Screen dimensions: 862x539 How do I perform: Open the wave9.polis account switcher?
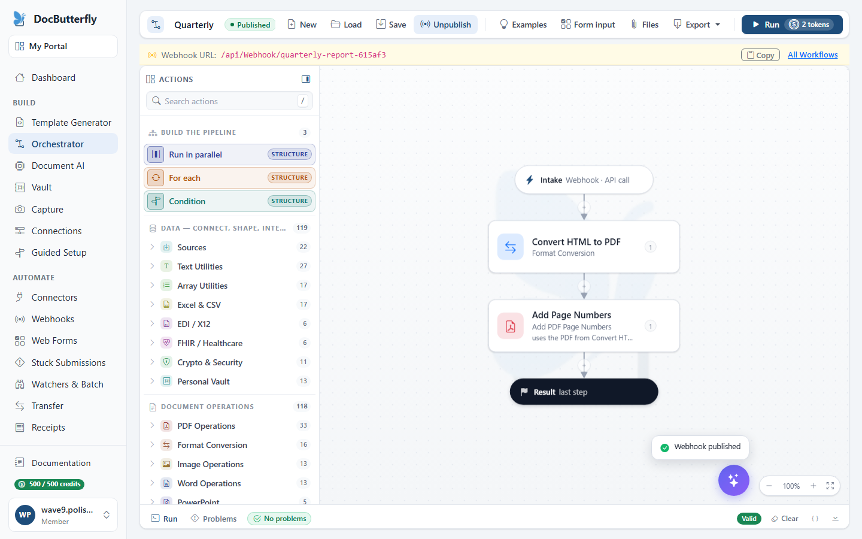pyautogui.click(x=63, y=515)
